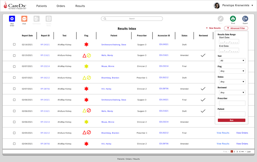Go to results page 2

pos(234,151)
